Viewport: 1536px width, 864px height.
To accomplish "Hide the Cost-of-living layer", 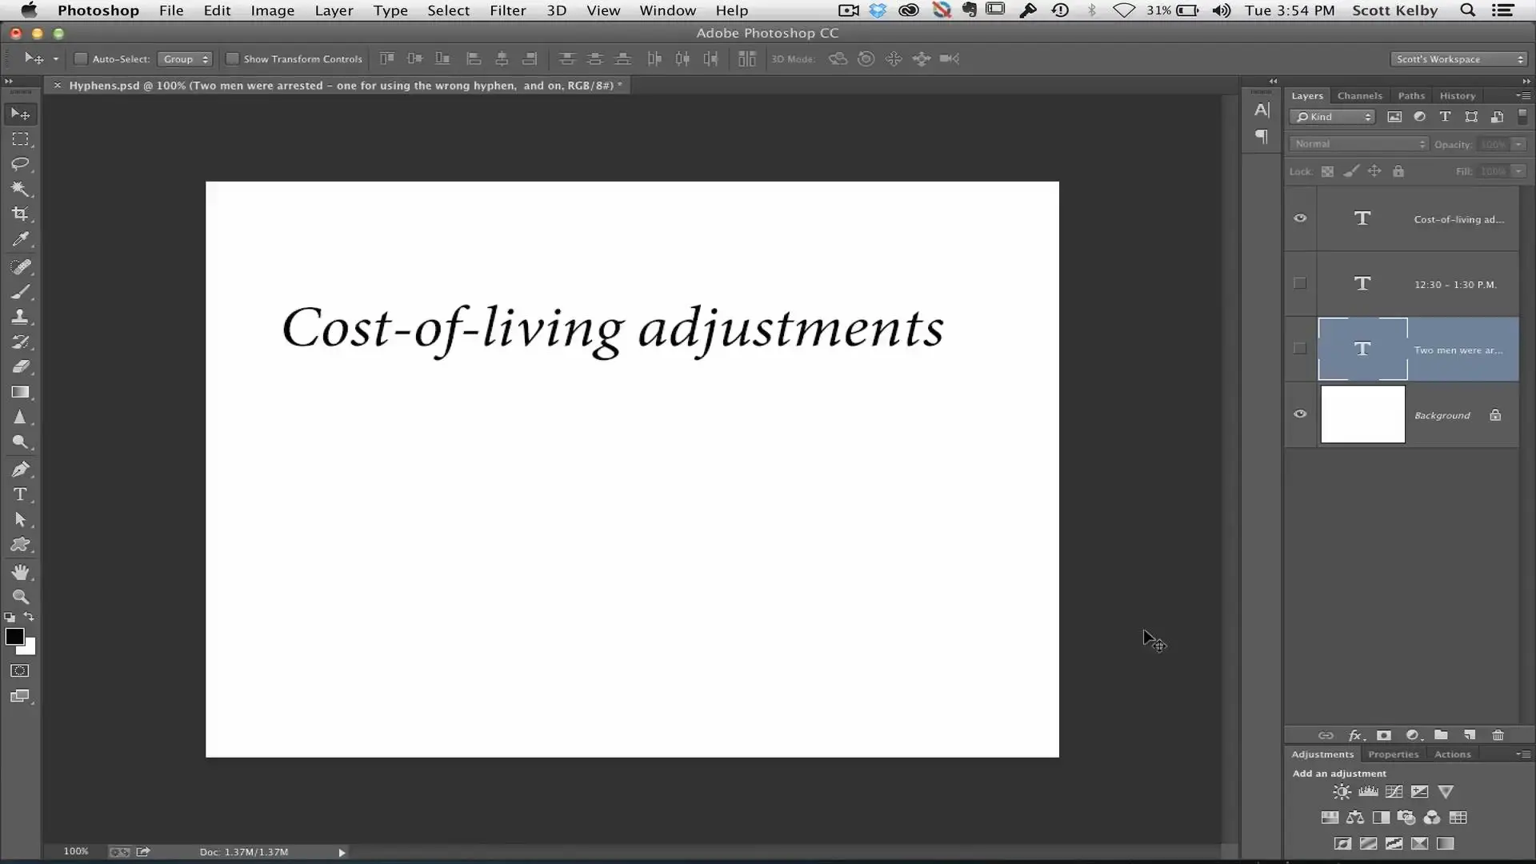I will click(1300, 218).
